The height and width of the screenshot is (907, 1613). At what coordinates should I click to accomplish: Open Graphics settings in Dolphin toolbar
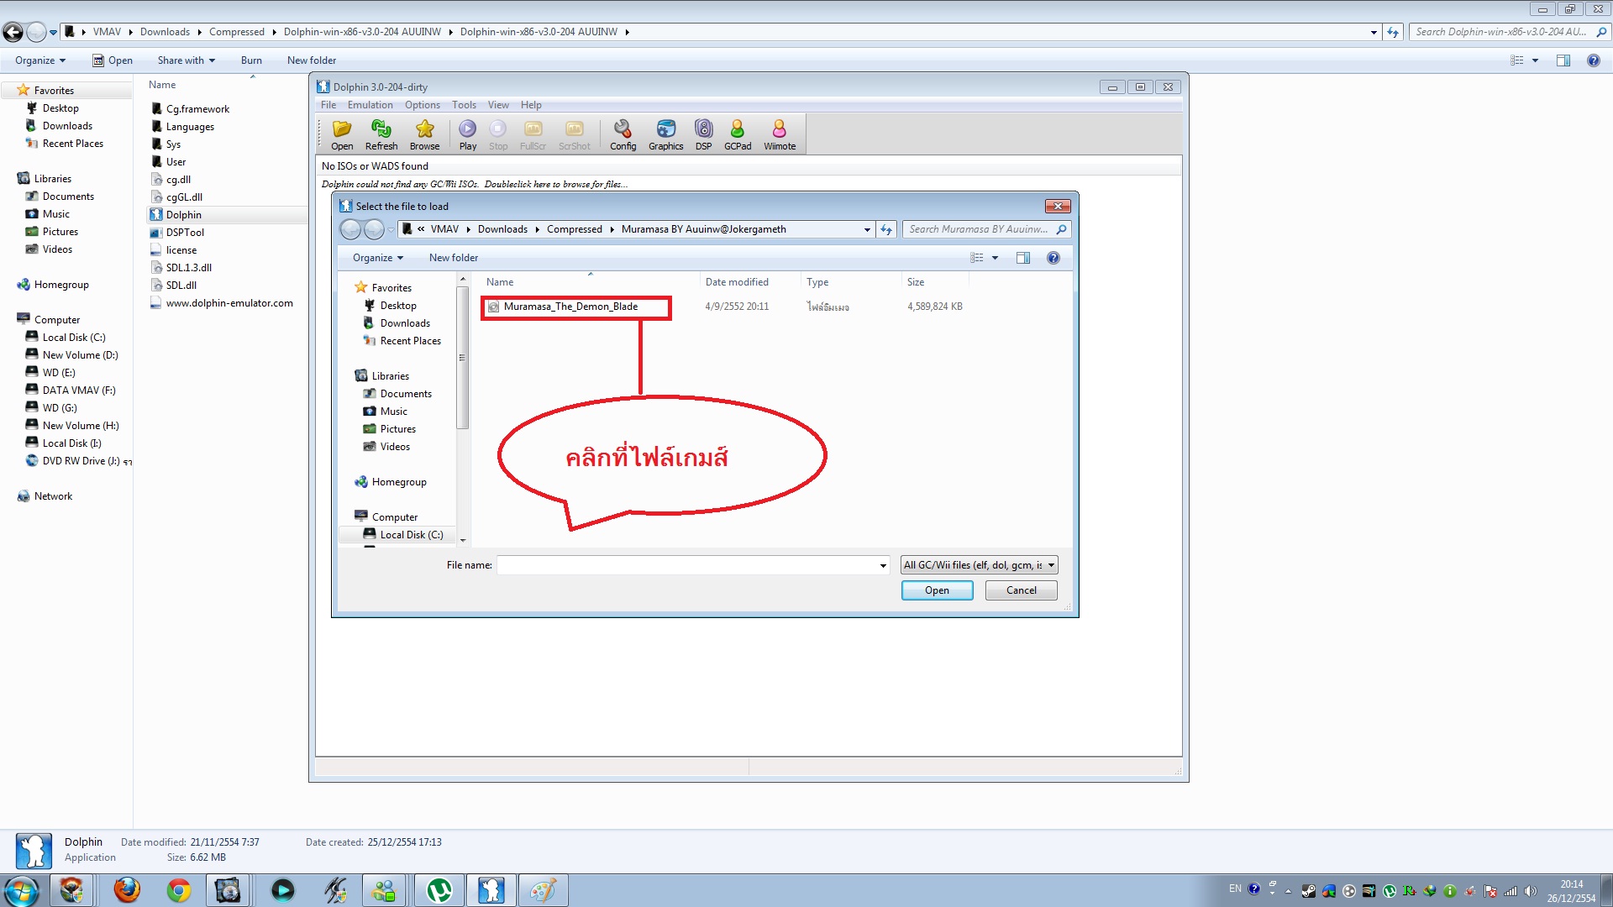[x=665, y=134]
